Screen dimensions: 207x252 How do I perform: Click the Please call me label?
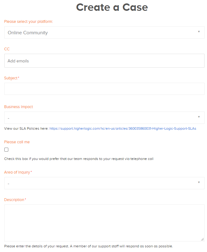tap(17, 142)
